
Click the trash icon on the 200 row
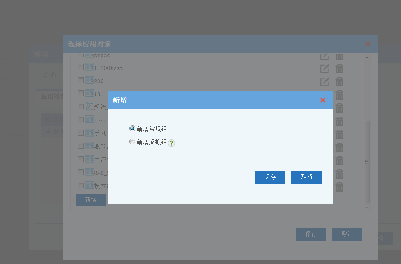click(x=339, y=82)
